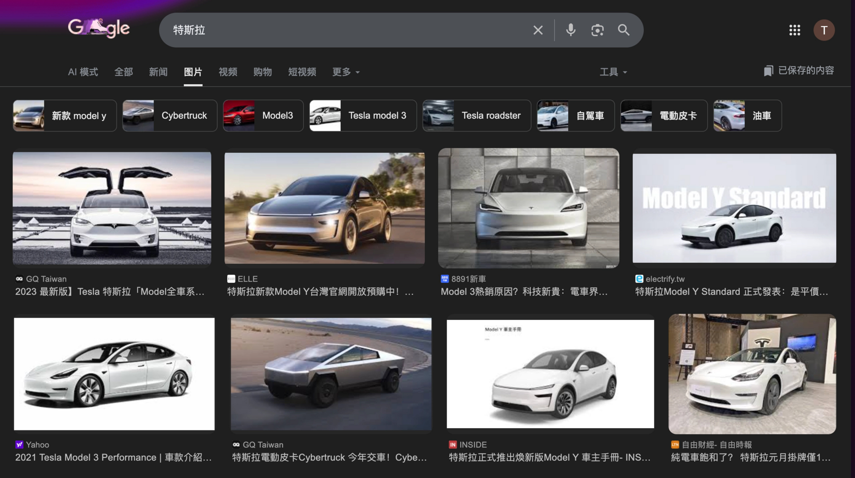Image resolution: width=855 pixels, height=478 pixels.
Task: Click the magnifier search icon
Action: pos(623,30)
